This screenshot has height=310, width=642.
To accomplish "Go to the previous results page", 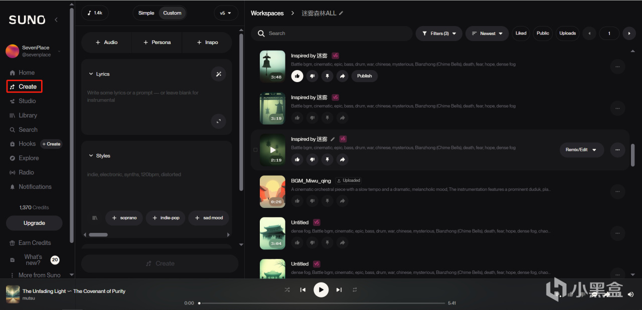I will (589, 34).
